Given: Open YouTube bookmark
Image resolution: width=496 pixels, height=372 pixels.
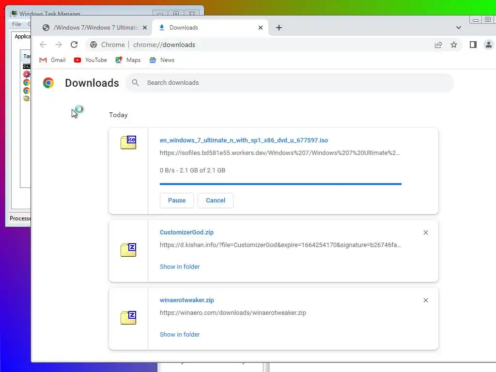Looking at the screenshot, I should coord(90,60).
